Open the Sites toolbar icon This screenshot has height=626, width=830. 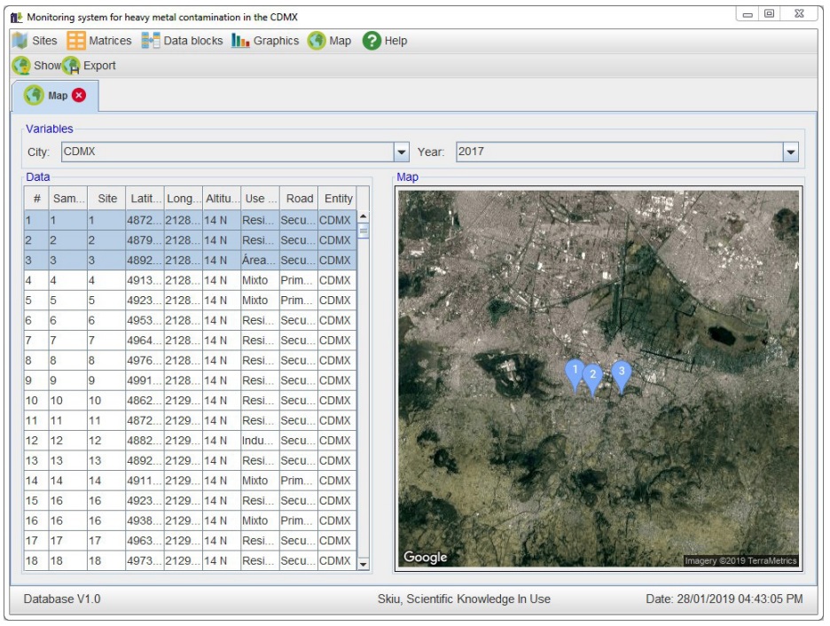point(20,41)
